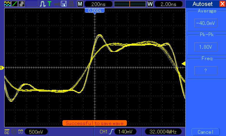Viewport: 226px width, 136px height.
Task: Click the Pk-Pk label
Action: tap(207, 35)
